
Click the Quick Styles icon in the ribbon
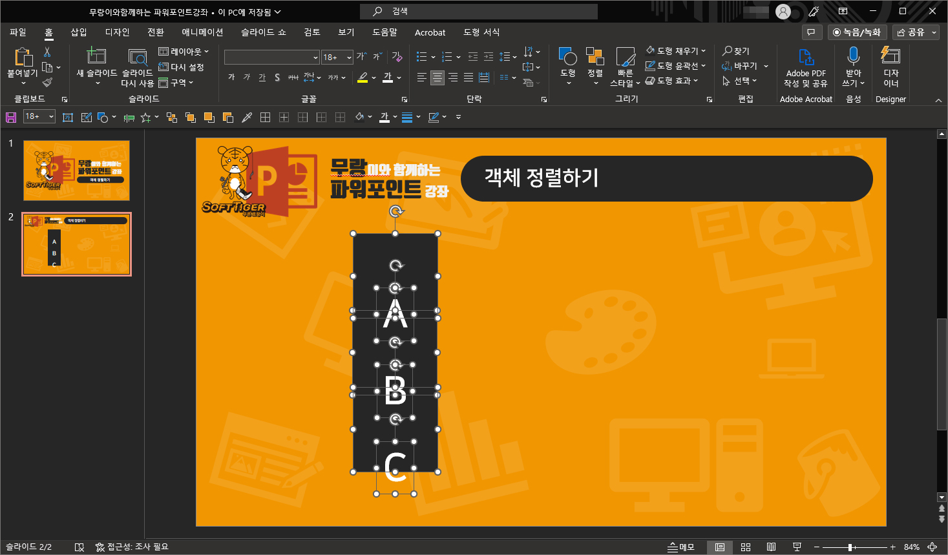click(625, 57)
